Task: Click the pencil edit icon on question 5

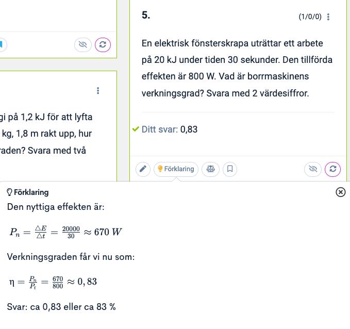Action: 143,169
